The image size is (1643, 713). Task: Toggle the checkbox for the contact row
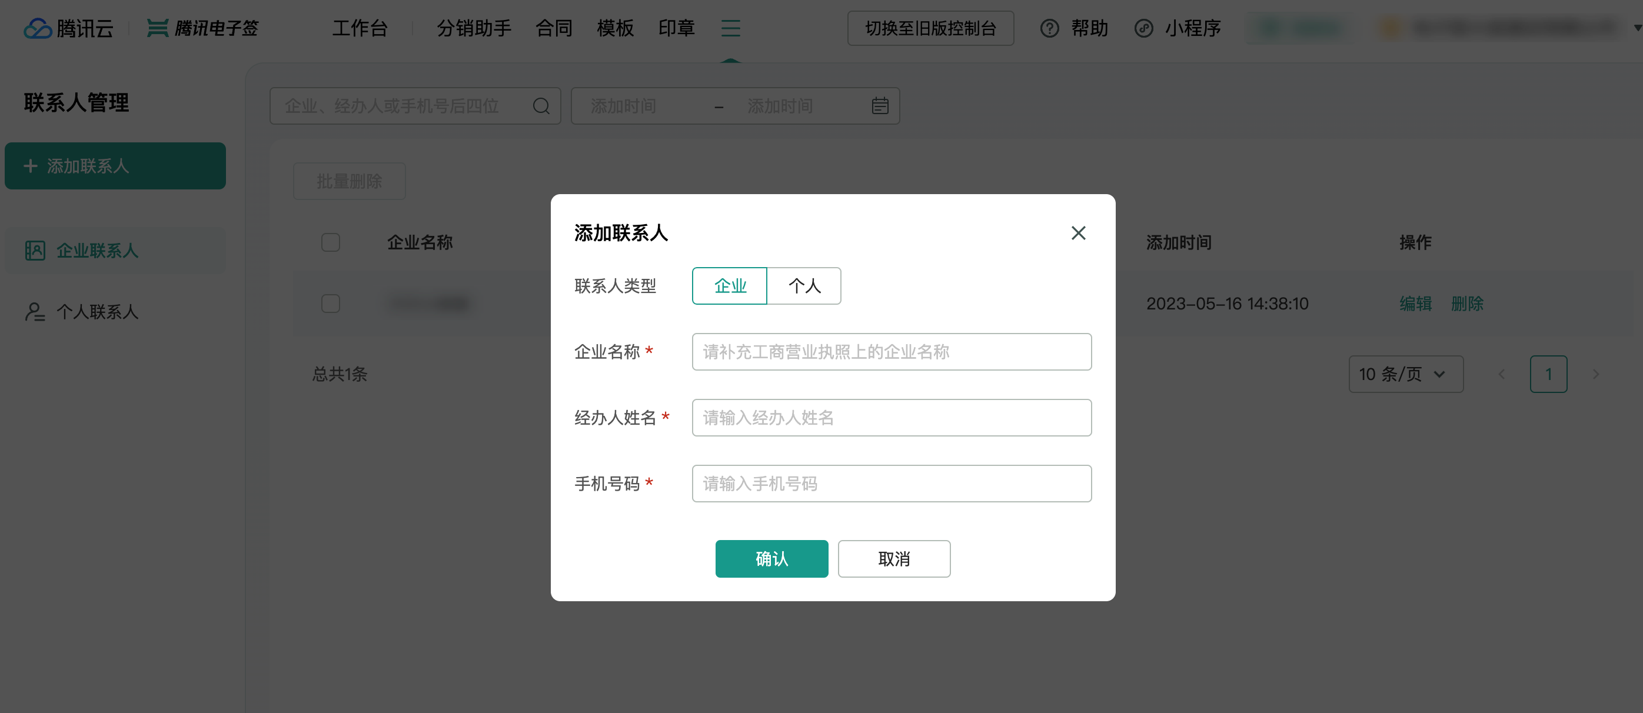point(330,304)
